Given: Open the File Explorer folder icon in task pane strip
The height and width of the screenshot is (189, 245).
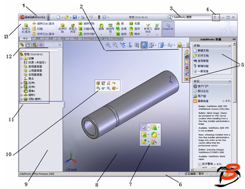Looking at the screenshot, I should point(187,62).
